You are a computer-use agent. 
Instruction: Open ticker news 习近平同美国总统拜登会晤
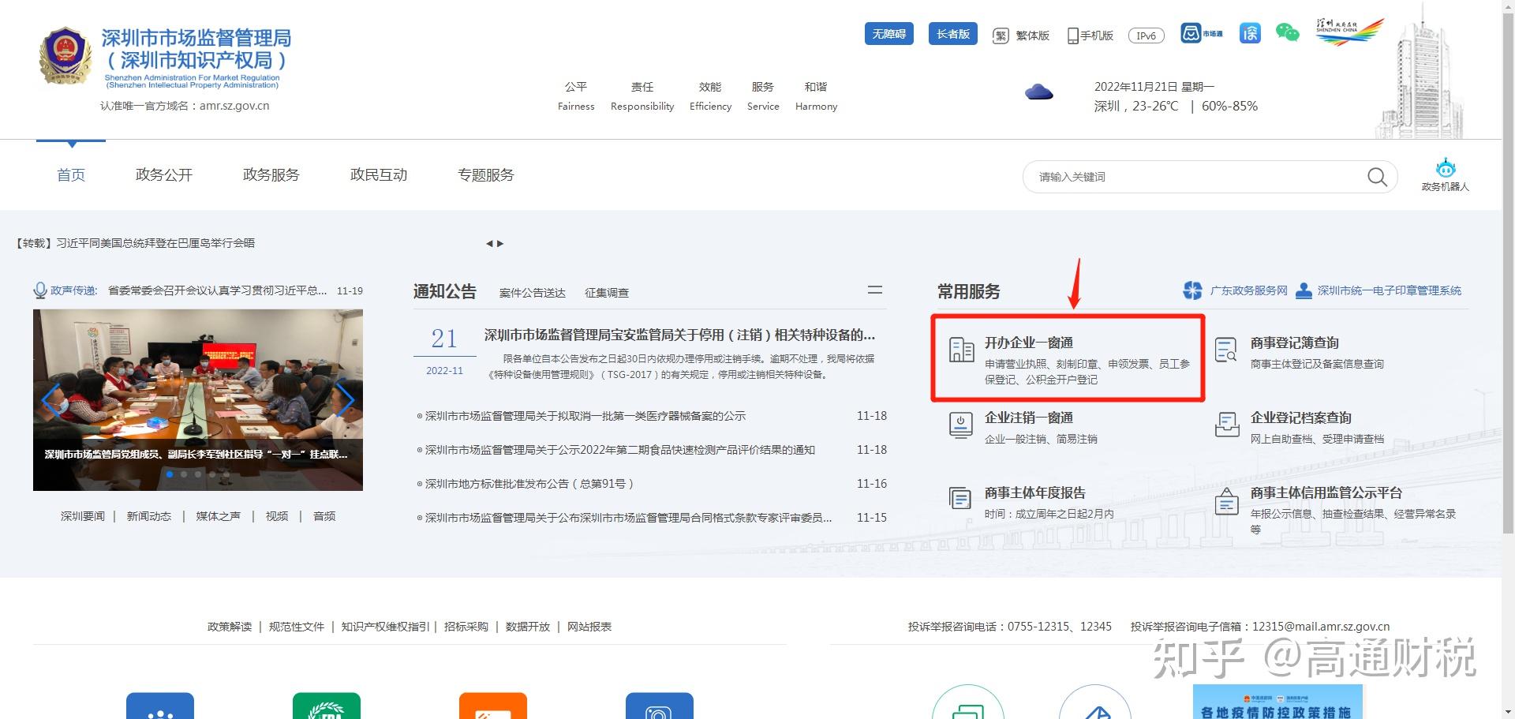[136, 243]
